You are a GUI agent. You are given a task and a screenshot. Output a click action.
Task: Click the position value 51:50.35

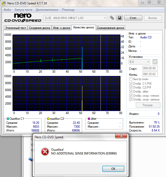click(154, 127)
